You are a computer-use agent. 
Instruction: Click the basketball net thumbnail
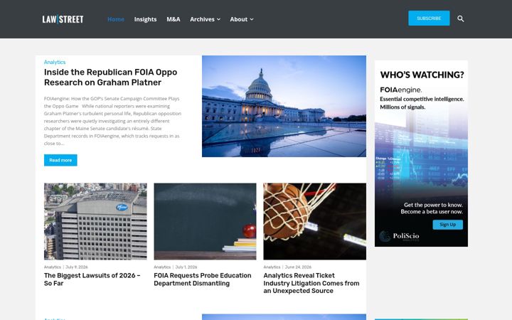pos(315,221)
